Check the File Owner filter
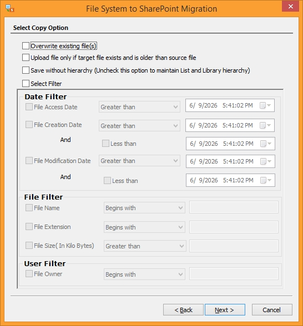This screenshot has height=326, width=303. [29, 274]
